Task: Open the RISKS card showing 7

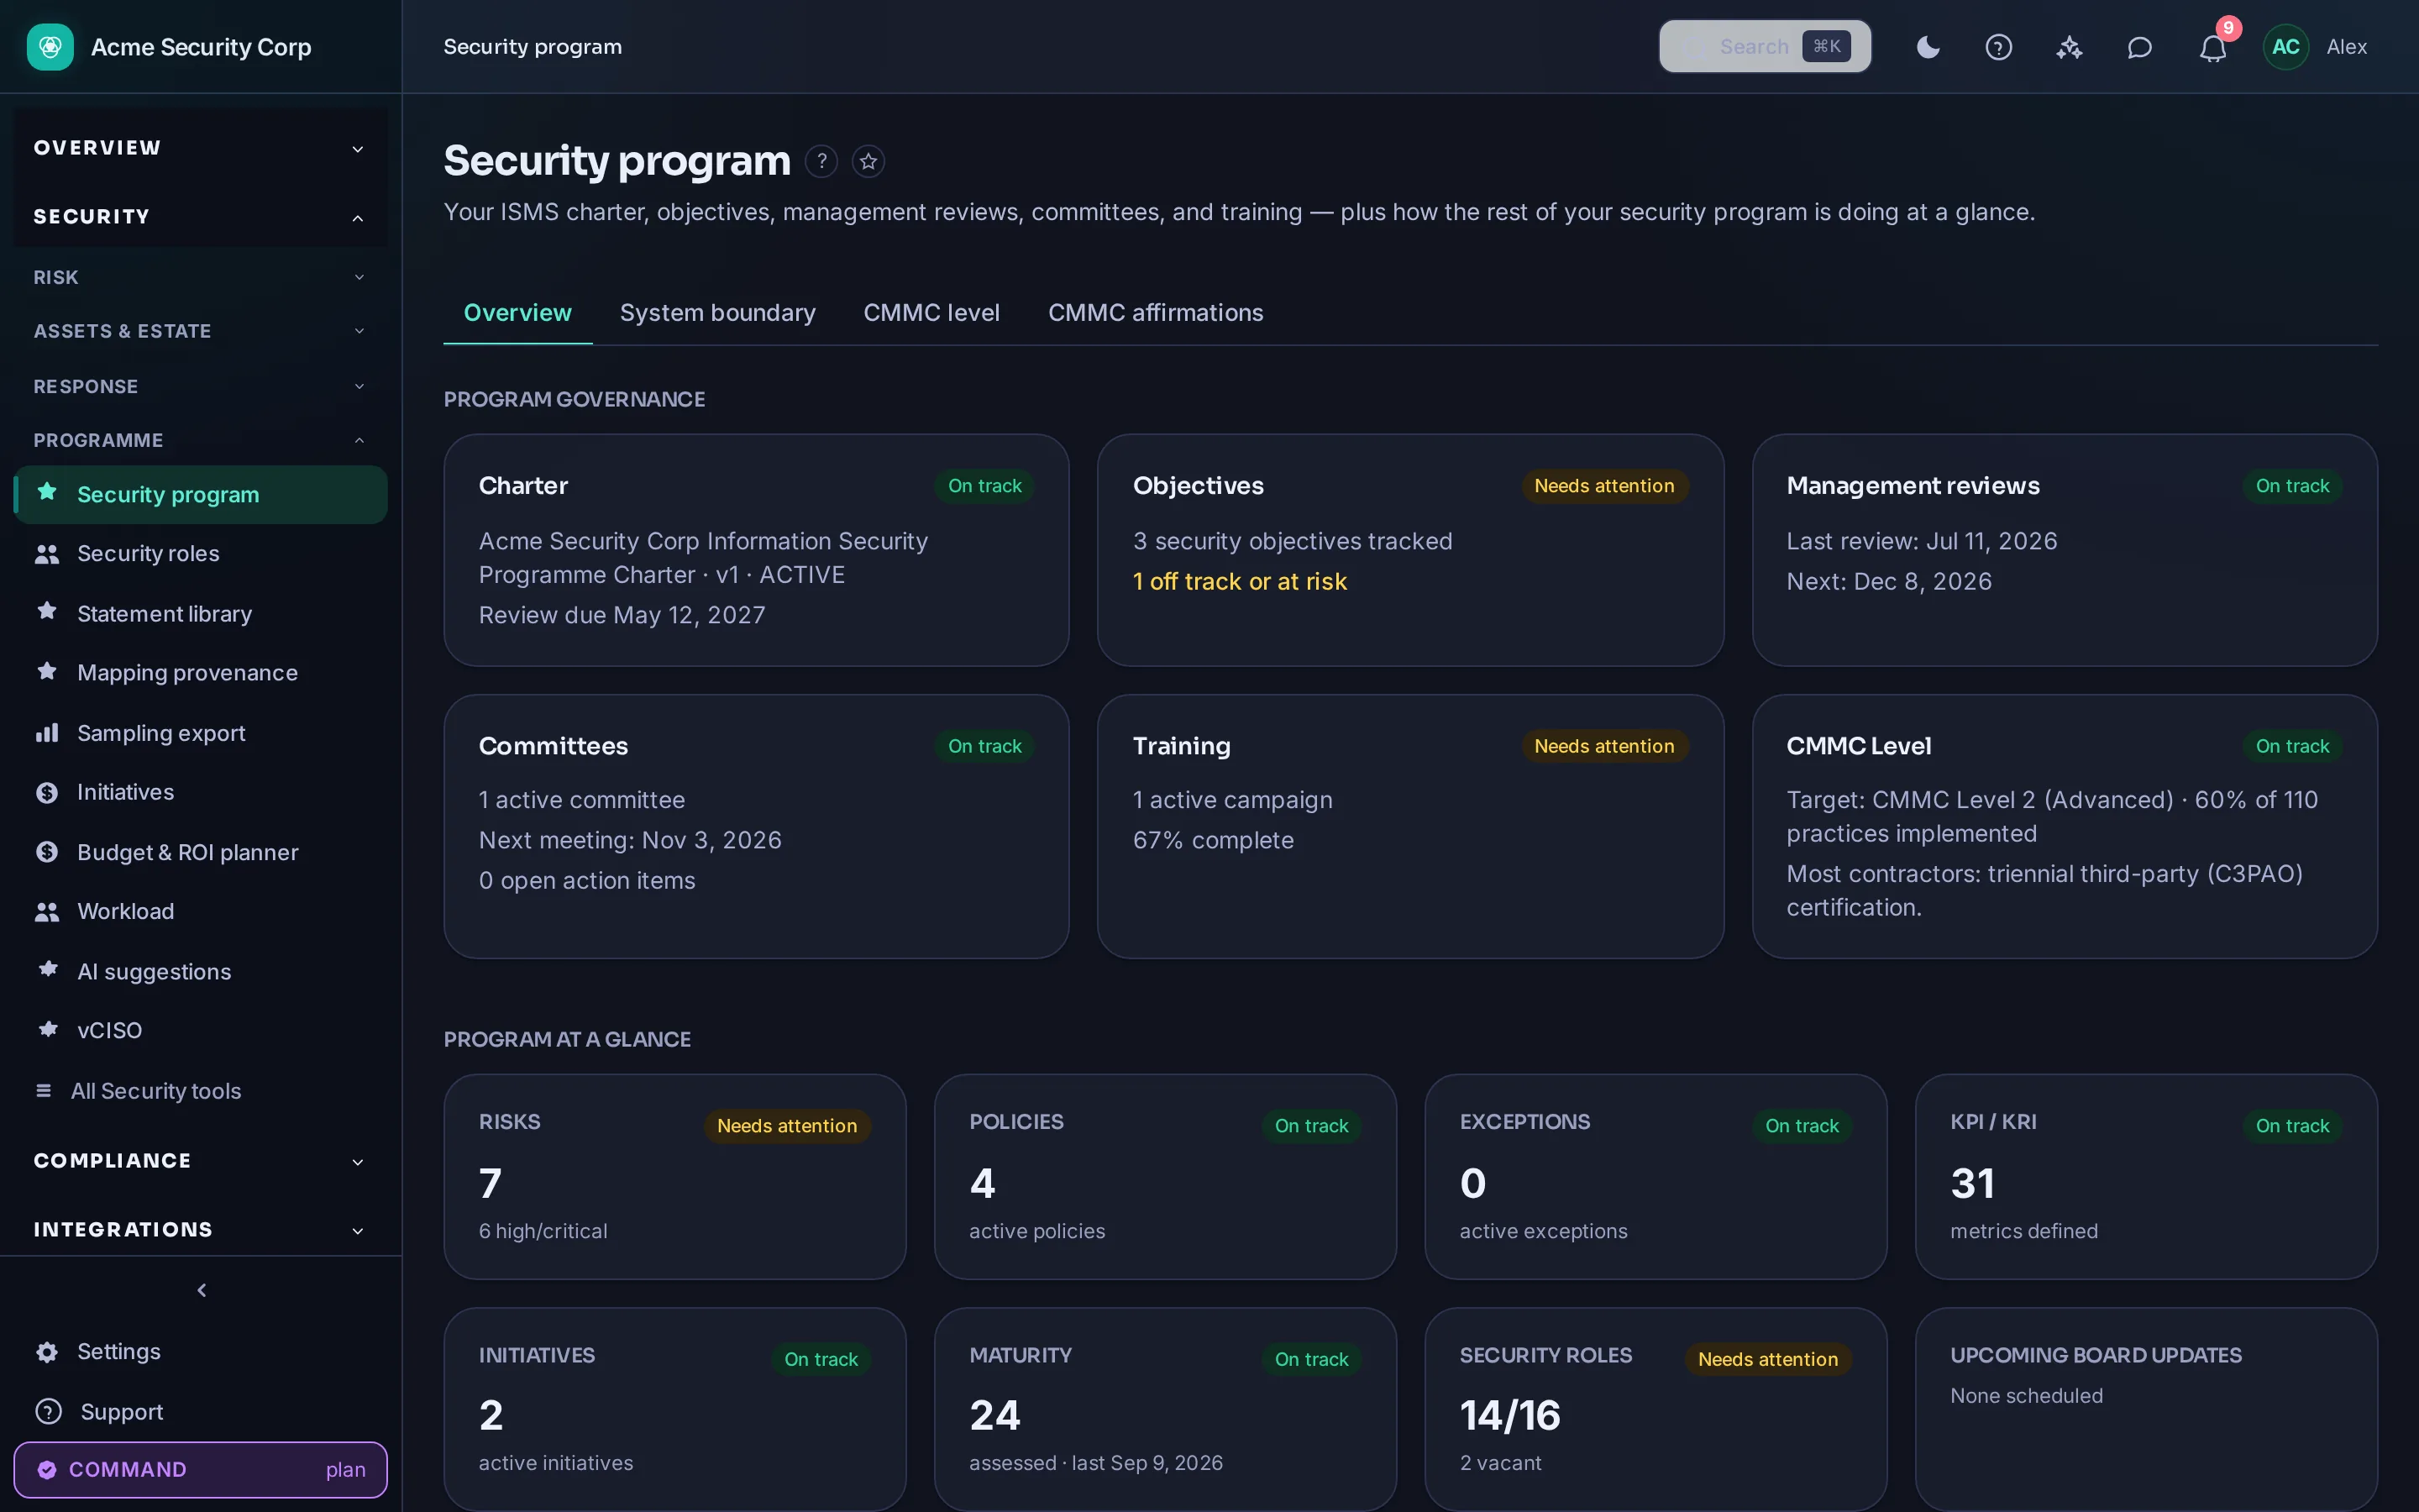Action: tap(674, 1177)
